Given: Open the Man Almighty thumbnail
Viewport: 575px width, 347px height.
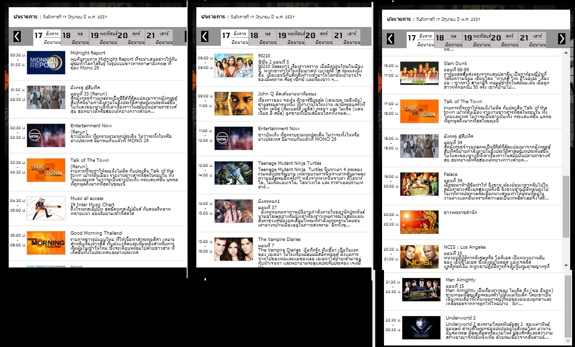Looking at the screenshot, I should 421,290.
